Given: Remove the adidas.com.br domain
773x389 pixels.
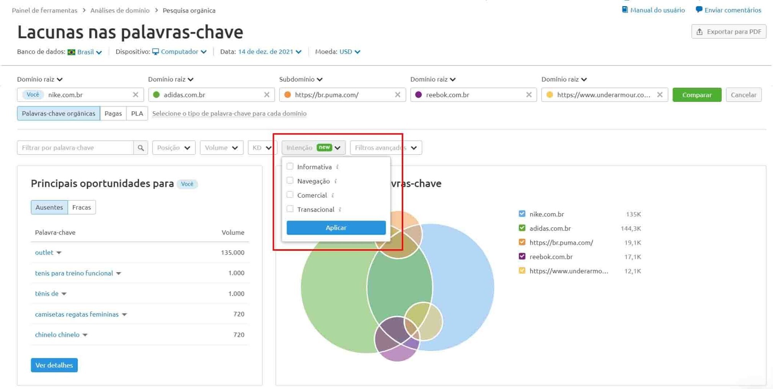Looking at the screenshot, I should coord(267,95).
